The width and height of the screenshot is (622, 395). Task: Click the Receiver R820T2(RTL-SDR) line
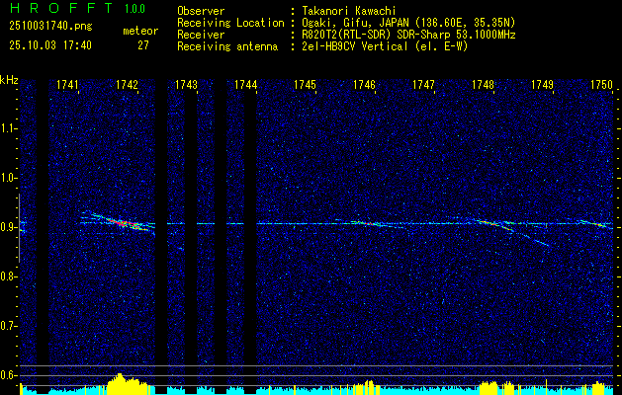pos(346,35)
